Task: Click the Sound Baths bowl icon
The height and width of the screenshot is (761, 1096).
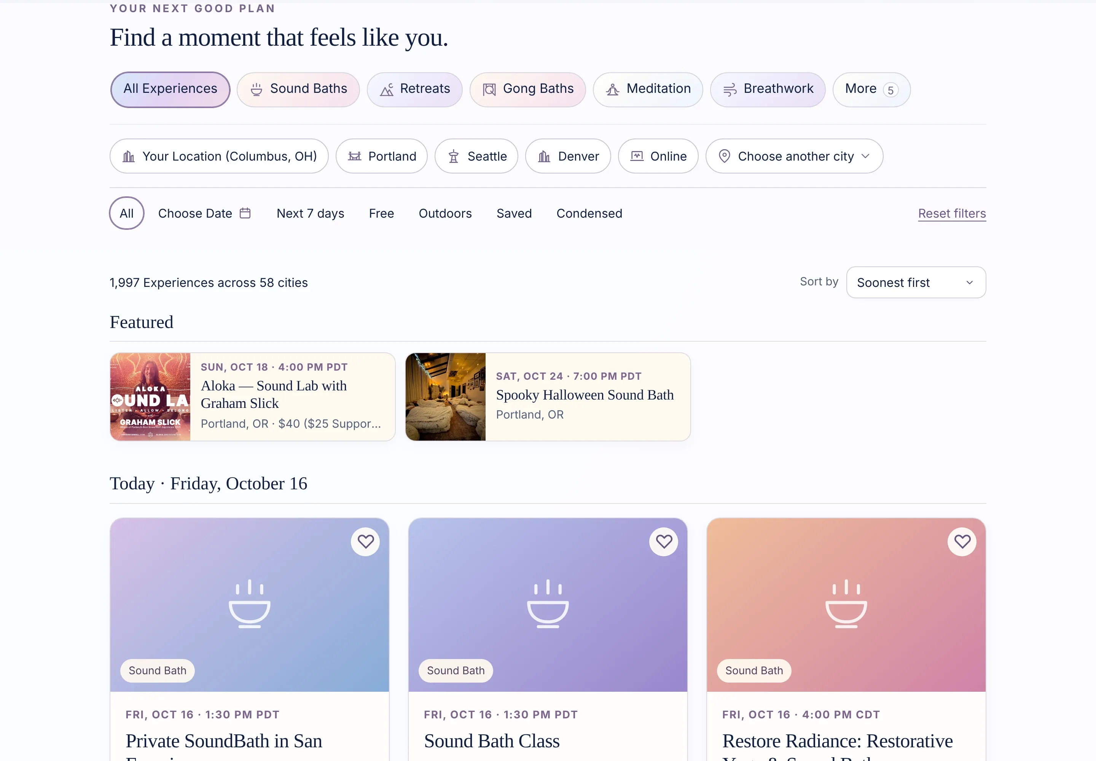Action: click(256, 89)
